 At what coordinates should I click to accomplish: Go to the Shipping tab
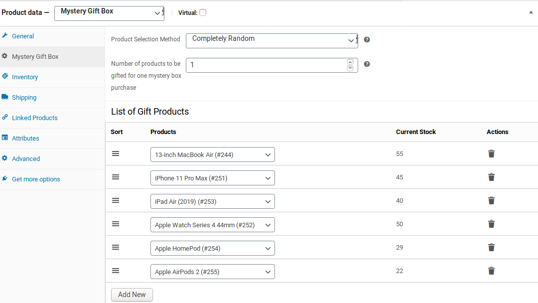pyautogui.click(x=24, y=98)
